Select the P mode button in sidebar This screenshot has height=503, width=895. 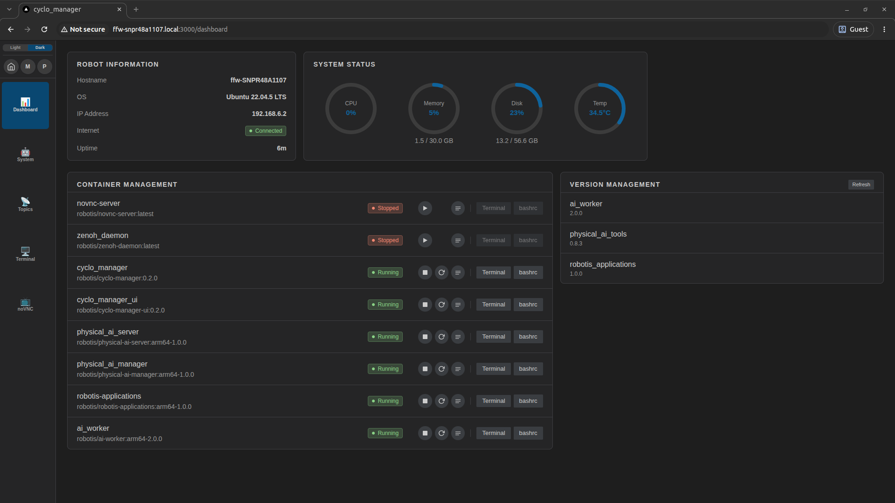click(x=45, y=67)
